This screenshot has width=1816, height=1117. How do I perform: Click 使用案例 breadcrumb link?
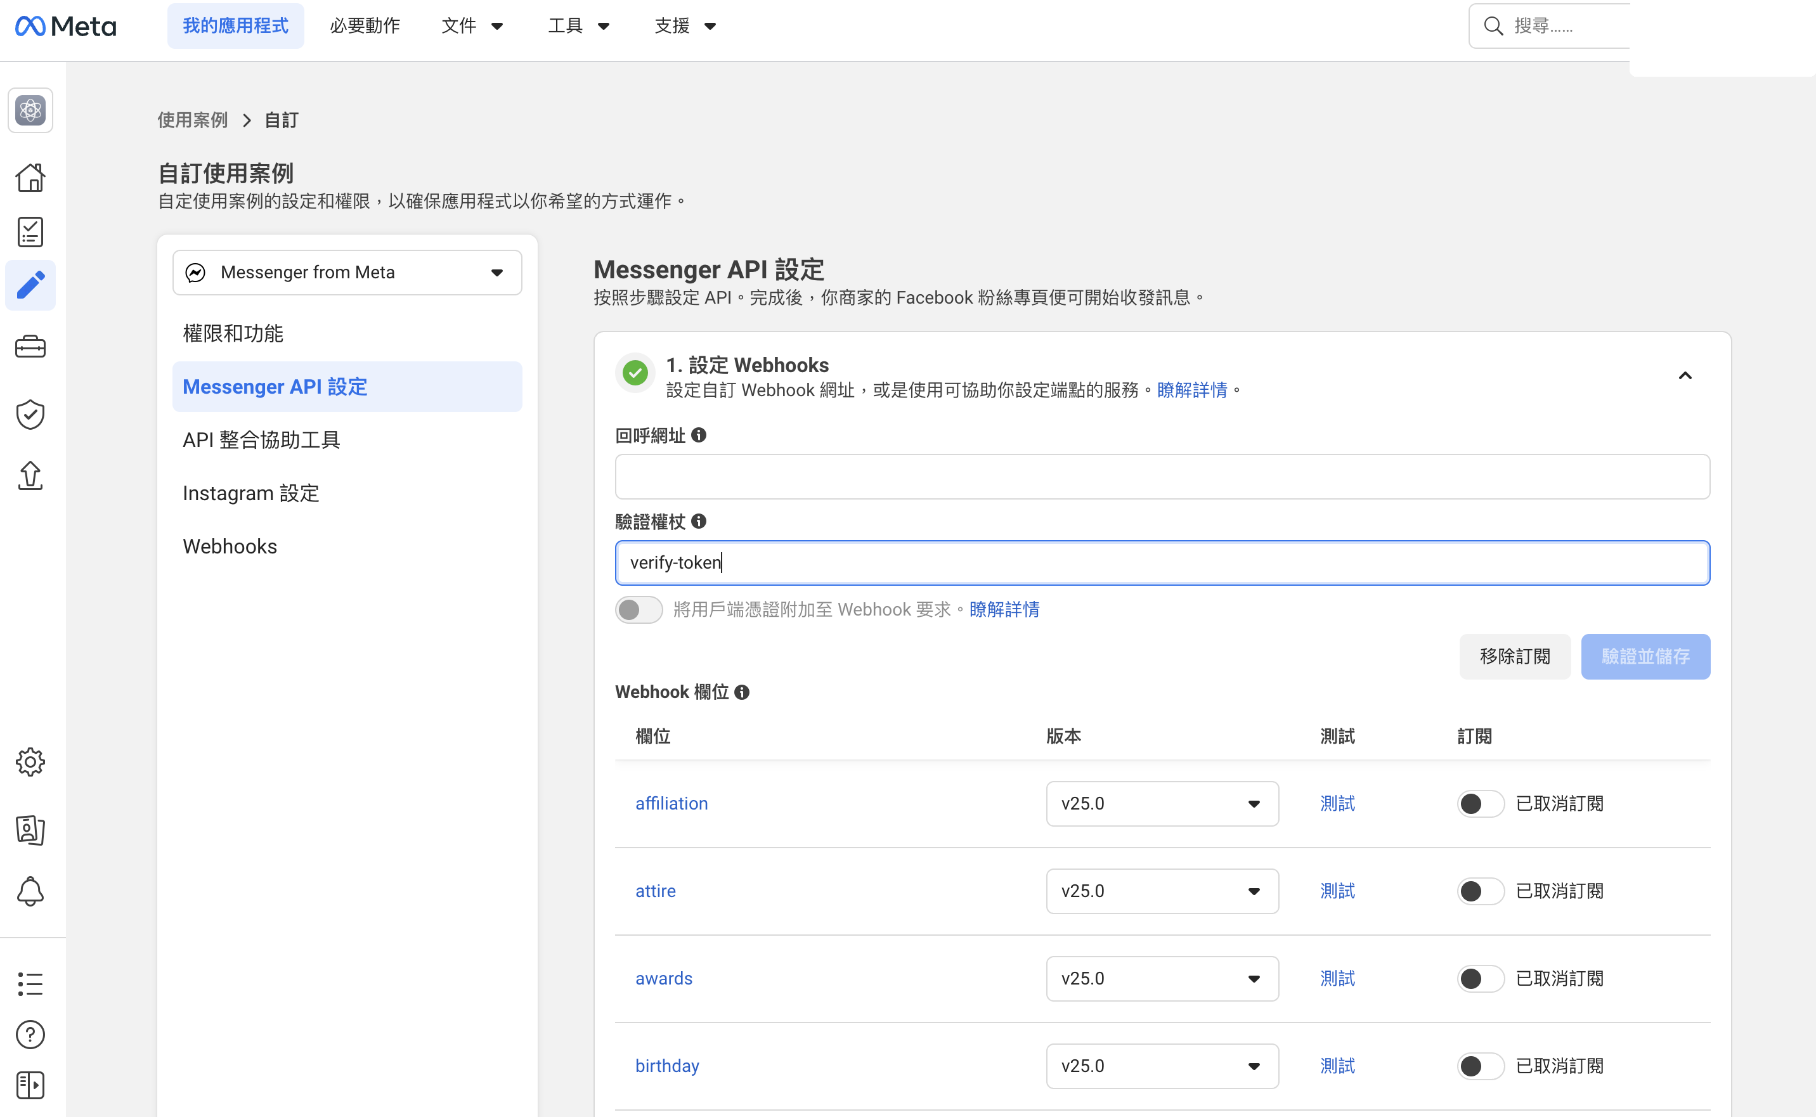pos(193,120)
